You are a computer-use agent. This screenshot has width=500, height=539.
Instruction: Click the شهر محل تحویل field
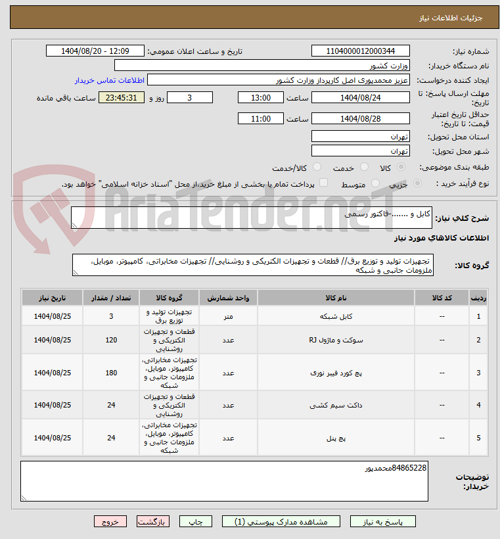361,151
